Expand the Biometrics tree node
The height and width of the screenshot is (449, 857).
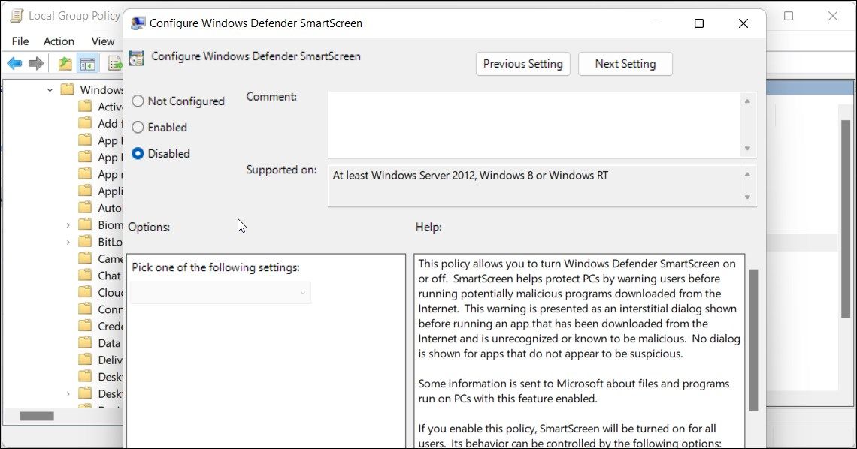(69, 225)
